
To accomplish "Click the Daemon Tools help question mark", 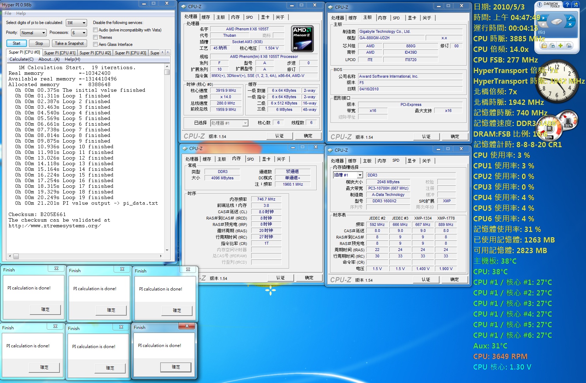I will [567, 5].
